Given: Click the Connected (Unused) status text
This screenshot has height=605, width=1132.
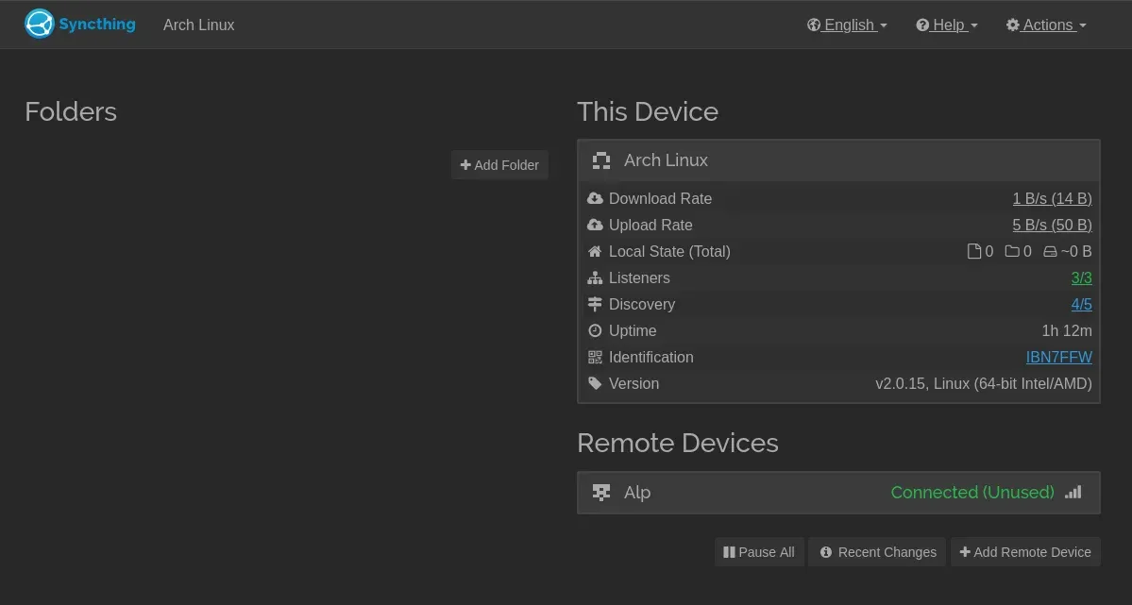Looking at the screenshot, I should click(x=972, y=493).
